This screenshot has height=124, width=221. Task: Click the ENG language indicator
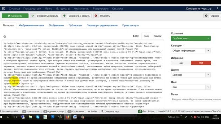pos(207,117)
